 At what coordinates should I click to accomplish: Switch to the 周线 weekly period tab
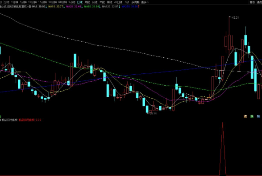point(87,2)
